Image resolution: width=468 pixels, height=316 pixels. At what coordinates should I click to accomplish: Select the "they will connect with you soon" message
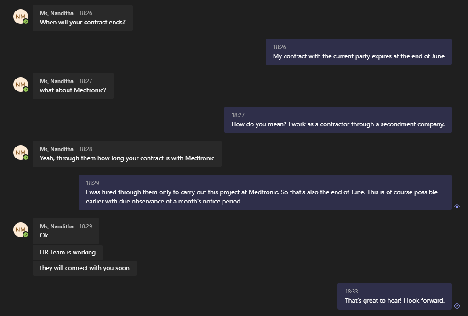tap(85, 268)
